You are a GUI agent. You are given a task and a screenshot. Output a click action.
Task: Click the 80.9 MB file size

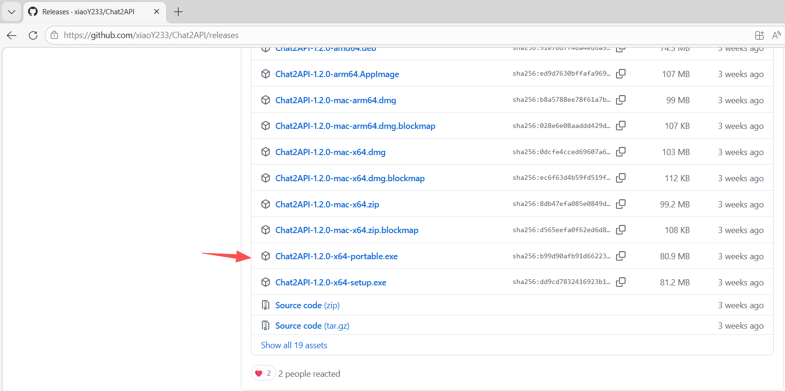(x=675, y=256)
